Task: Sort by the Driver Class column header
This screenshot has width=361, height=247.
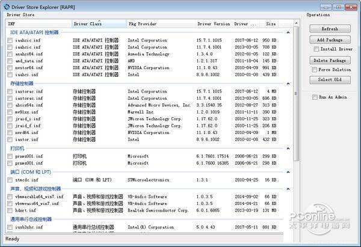Action: coord(99,23)
